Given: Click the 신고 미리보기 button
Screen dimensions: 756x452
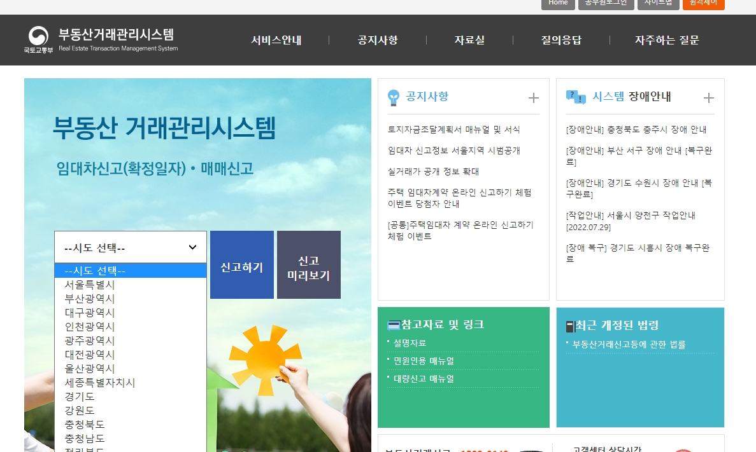Looking at the screenshot, I should click(x=308, y=264).
